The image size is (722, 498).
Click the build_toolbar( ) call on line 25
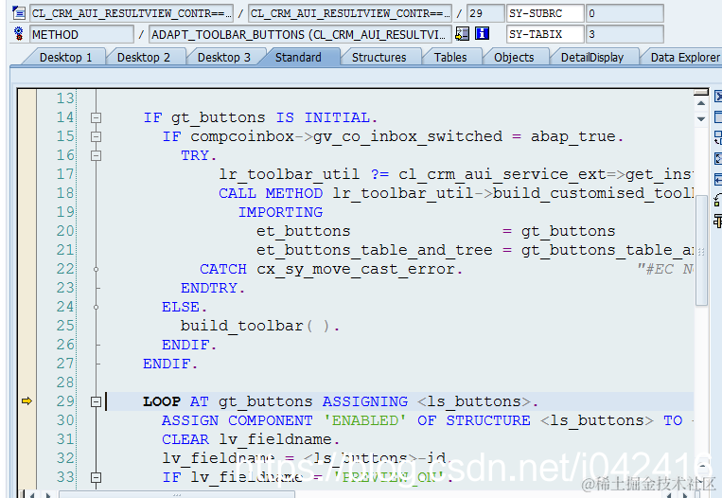point(259,326)
